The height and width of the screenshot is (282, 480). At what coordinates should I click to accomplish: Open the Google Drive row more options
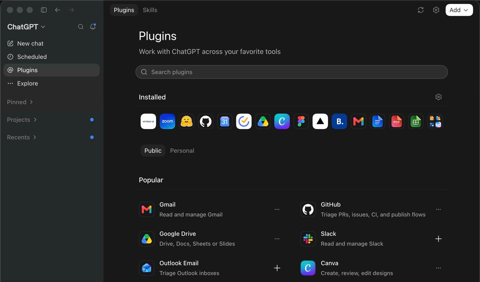(x=277, y=239)
